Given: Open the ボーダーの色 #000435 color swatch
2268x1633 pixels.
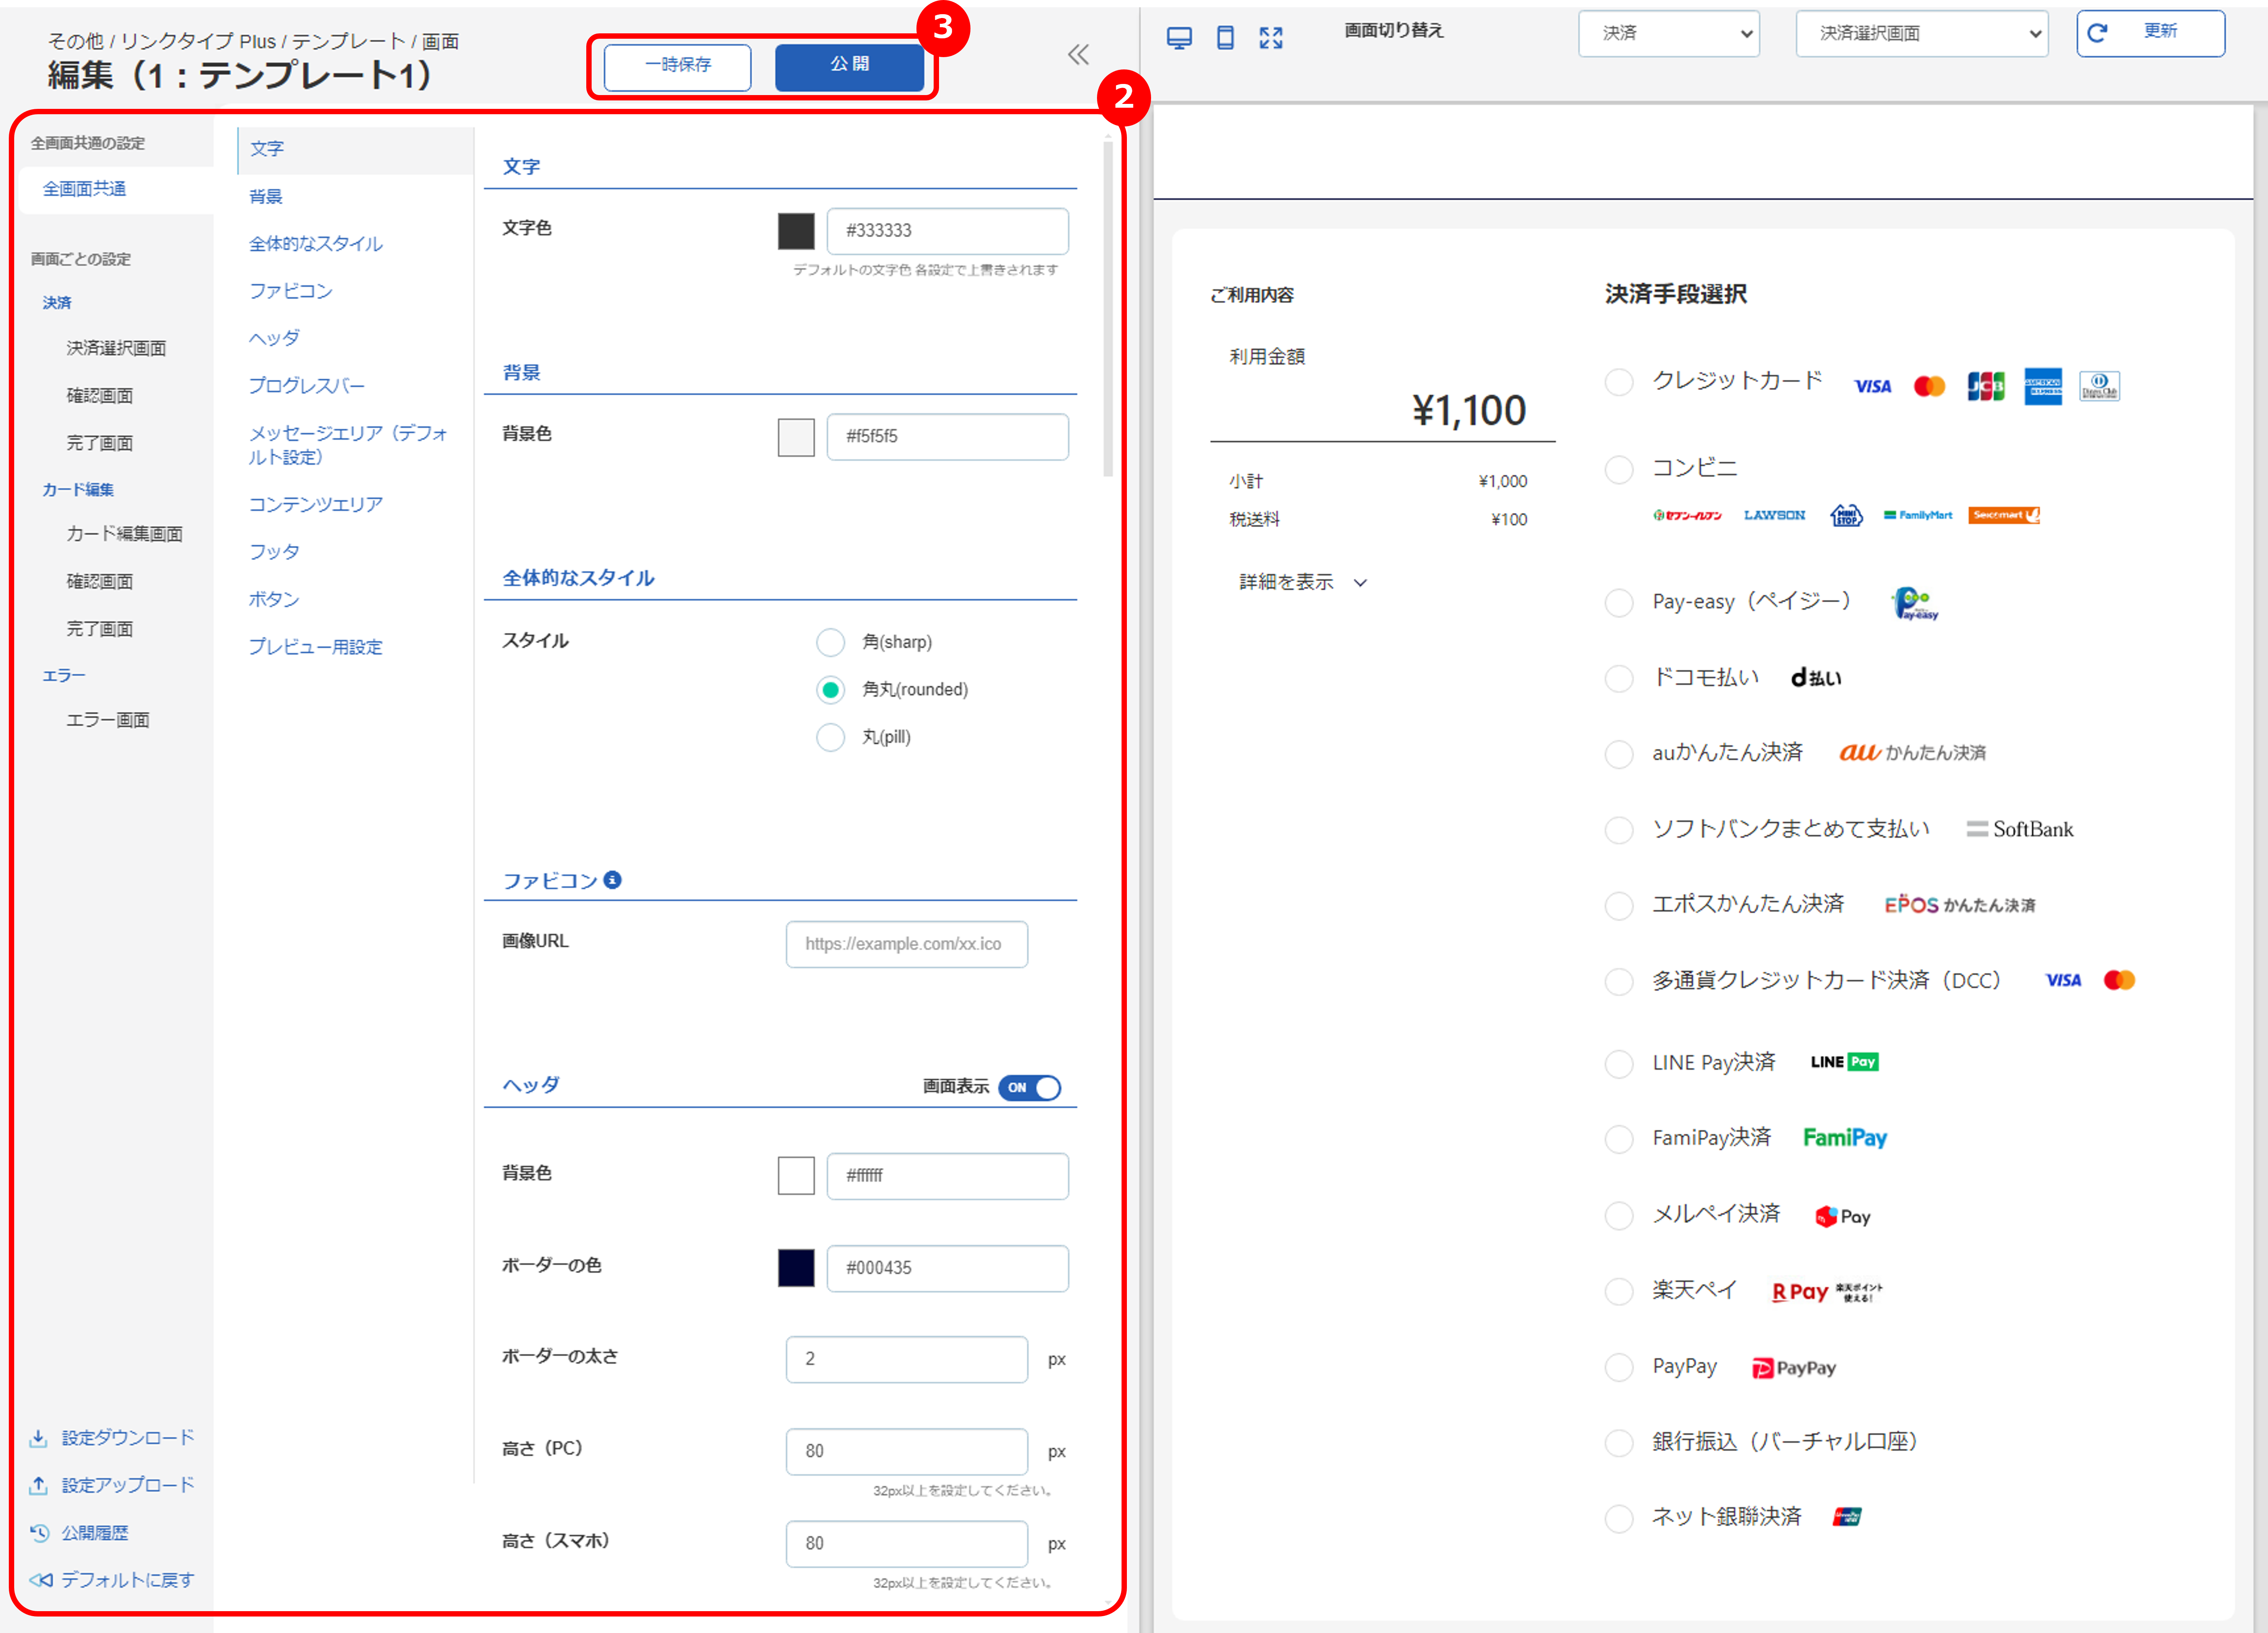Looking at the screenshot, I should point(796,1268).
